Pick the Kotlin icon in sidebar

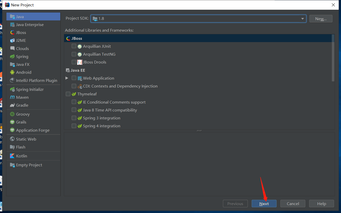tap(12, 156)
